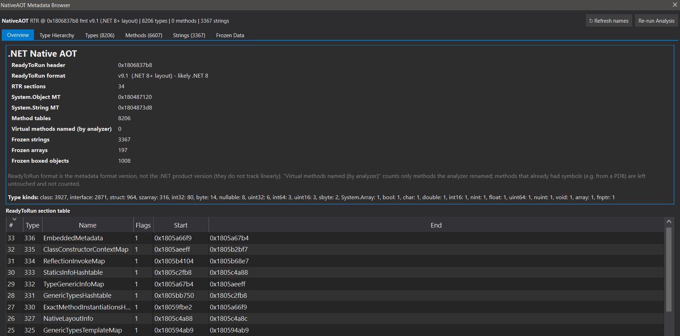Click Virtual methods named (by analyzer) label
The height and width of the screenshot is (336, 680).
[61, 129]
